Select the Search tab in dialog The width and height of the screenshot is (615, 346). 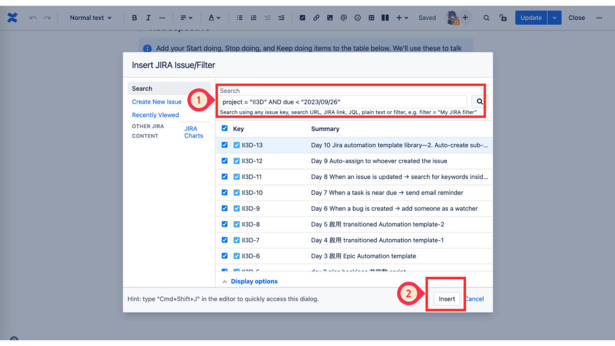tap(169, 89)
